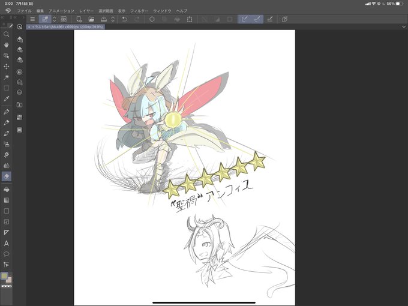Select the イラスト54 canvas tab

click(x=65, y=27)
